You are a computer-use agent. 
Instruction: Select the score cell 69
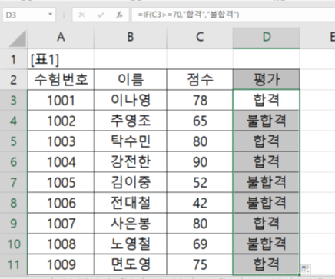(200, 244)
